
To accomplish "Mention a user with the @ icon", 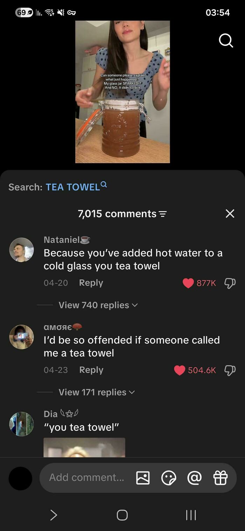I will tap(195, 478).
